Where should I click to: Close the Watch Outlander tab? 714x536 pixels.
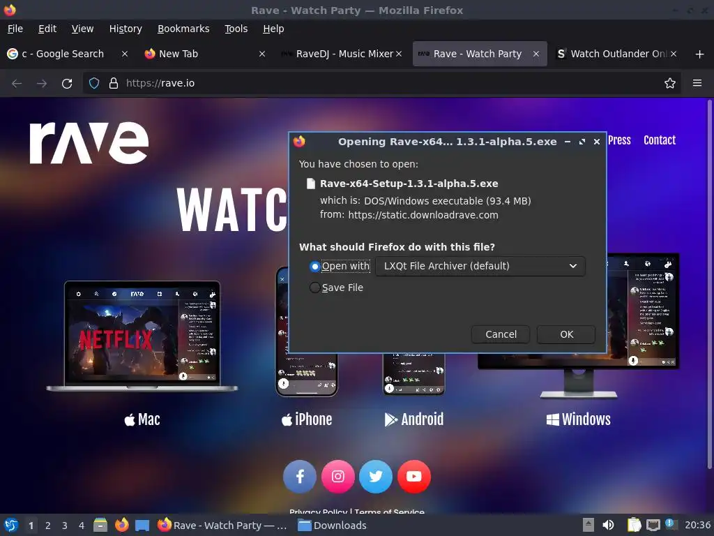[674, 54]
